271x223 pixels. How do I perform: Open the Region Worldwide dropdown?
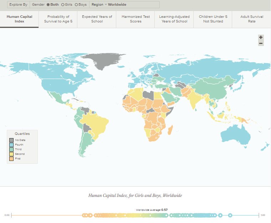(109, 5)
